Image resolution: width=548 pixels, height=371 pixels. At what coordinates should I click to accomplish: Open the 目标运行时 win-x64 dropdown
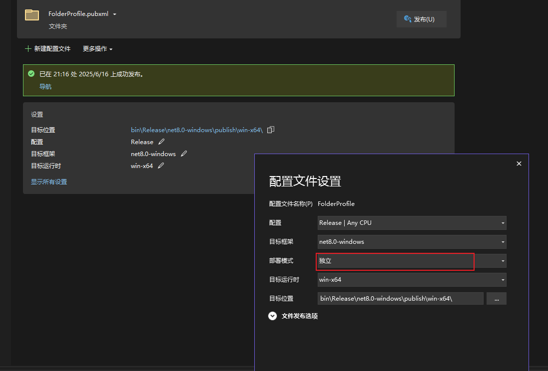coord(412,280)
